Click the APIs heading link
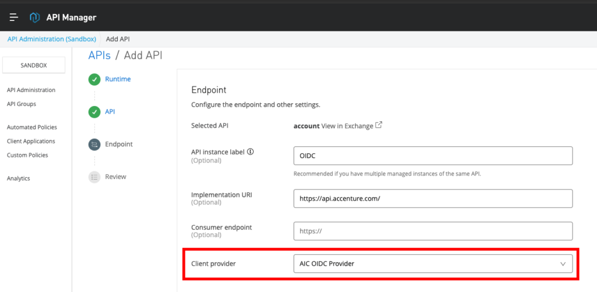 point(99,55)
